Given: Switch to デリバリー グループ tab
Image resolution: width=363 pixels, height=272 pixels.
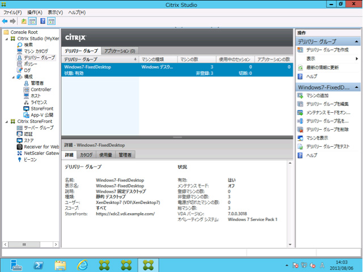Looking at the screenshot, I should (81, 51).
